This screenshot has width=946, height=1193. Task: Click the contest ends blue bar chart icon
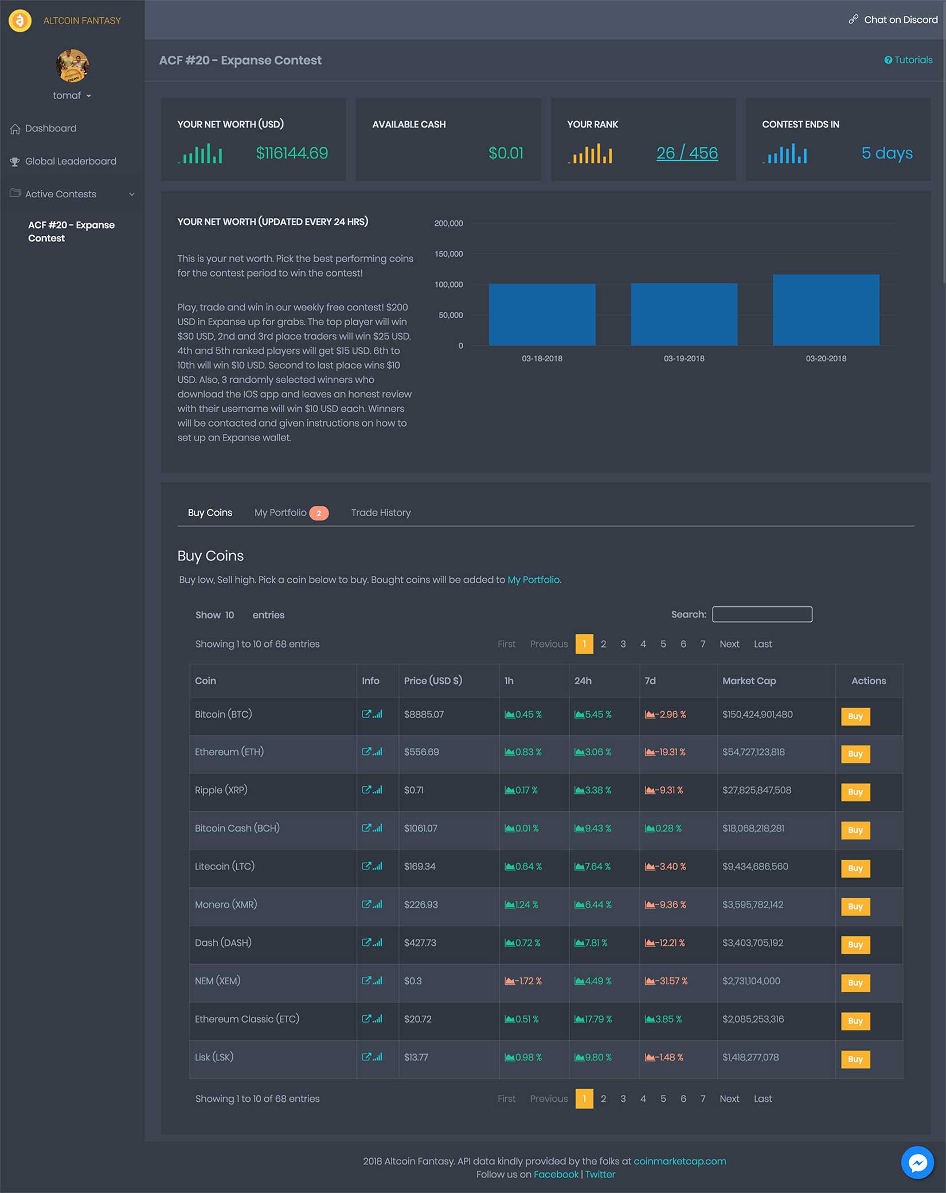tap(785, 154)
